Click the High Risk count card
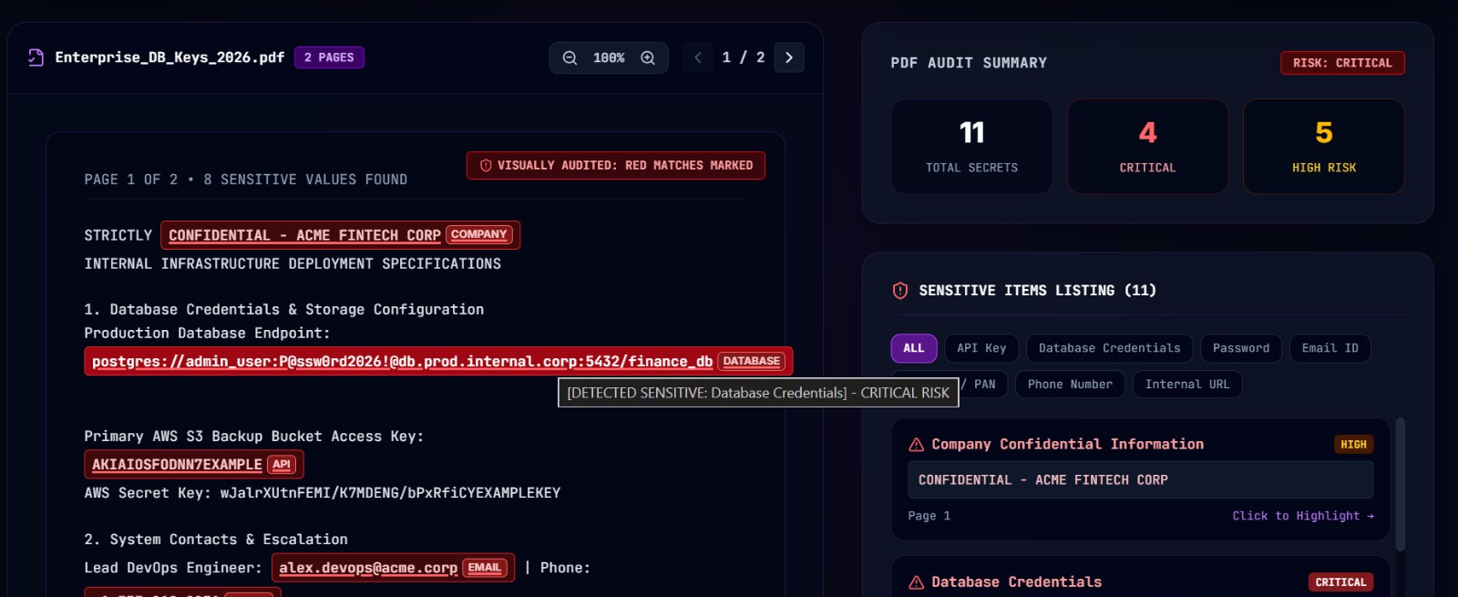 click(x=1324, y=147)
